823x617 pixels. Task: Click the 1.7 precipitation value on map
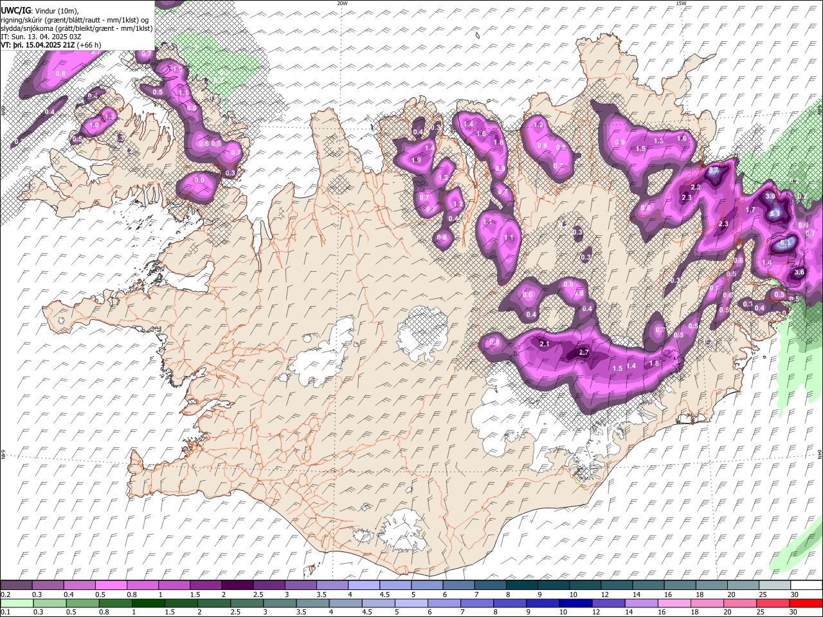point(750,210)
